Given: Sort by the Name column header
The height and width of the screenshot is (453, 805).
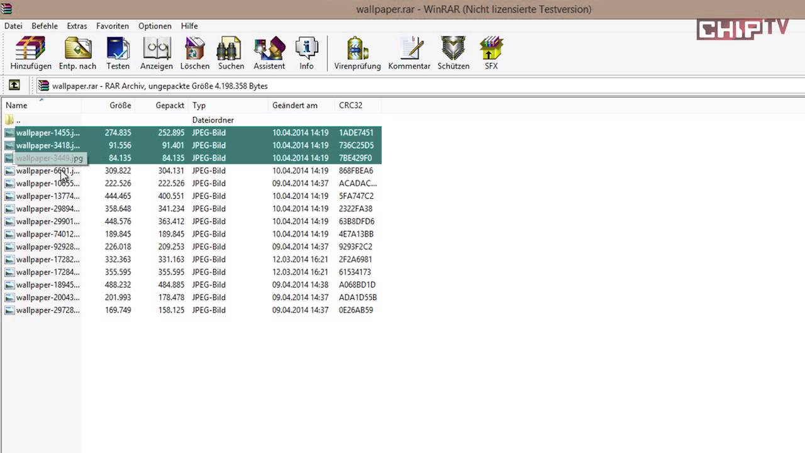Looking at the screenshot, I should coord(42,105).
